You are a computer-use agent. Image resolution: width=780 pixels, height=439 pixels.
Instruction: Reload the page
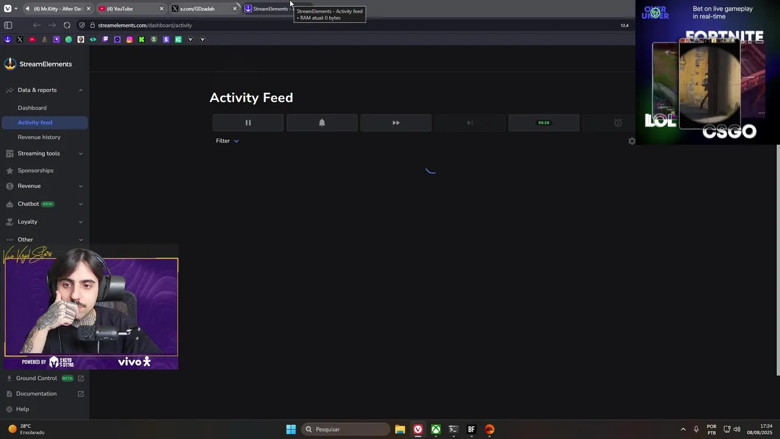click(67, 25)
